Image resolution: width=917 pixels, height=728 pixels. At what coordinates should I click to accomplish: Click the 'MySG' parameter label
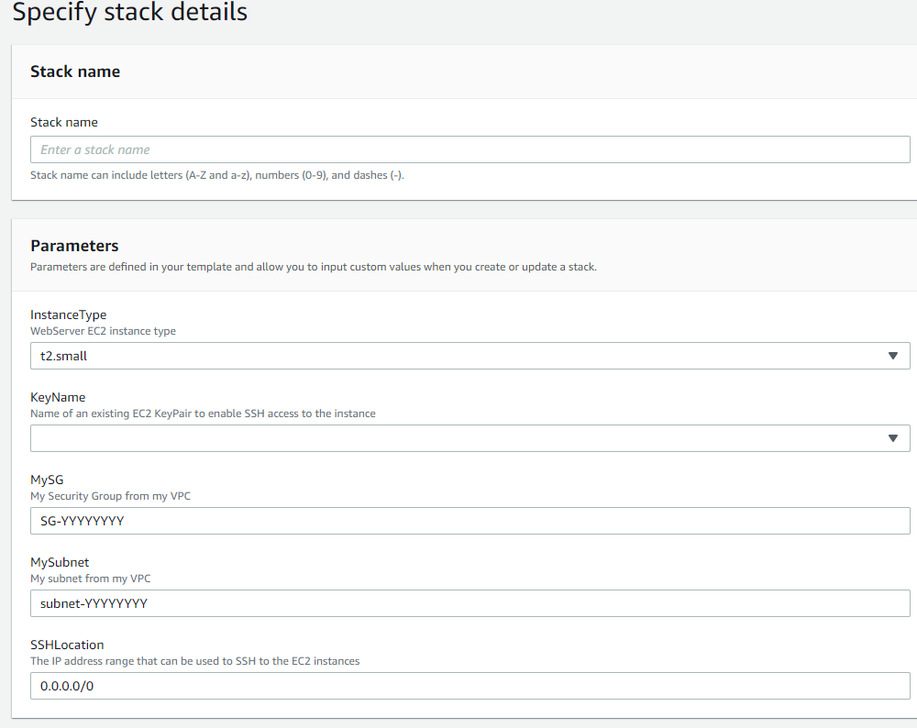[x=47, y=480]
